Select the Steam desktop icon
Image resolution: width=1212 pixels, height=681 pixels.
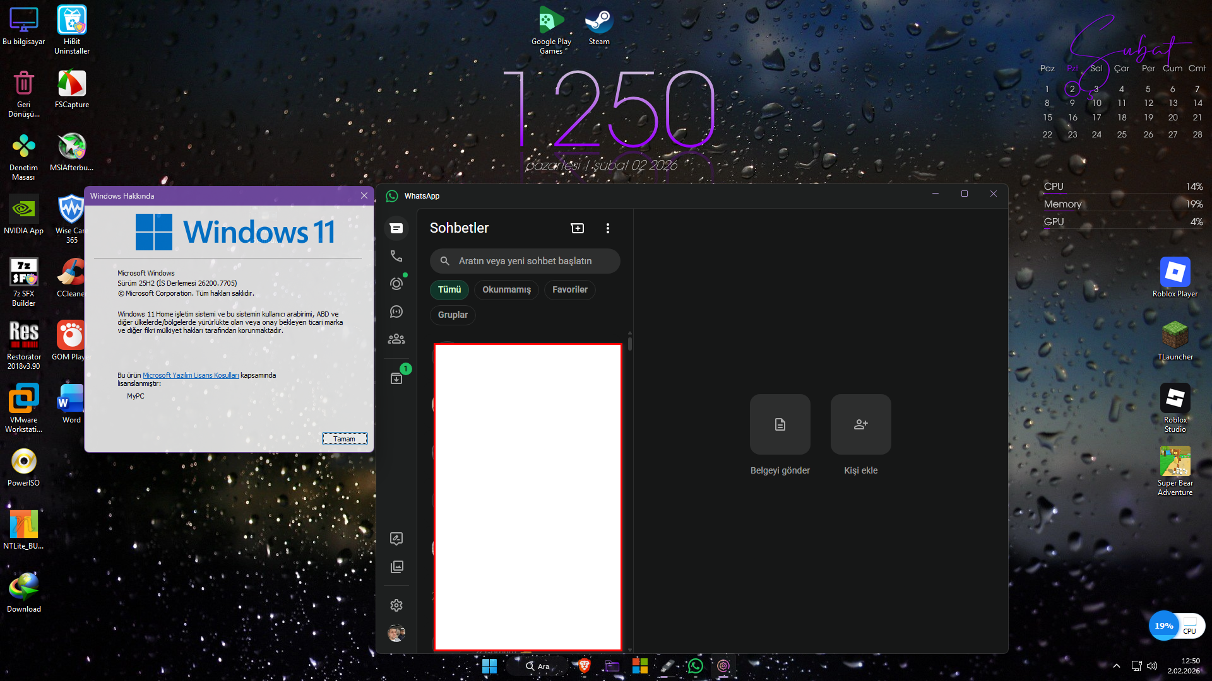click(599, 26)
